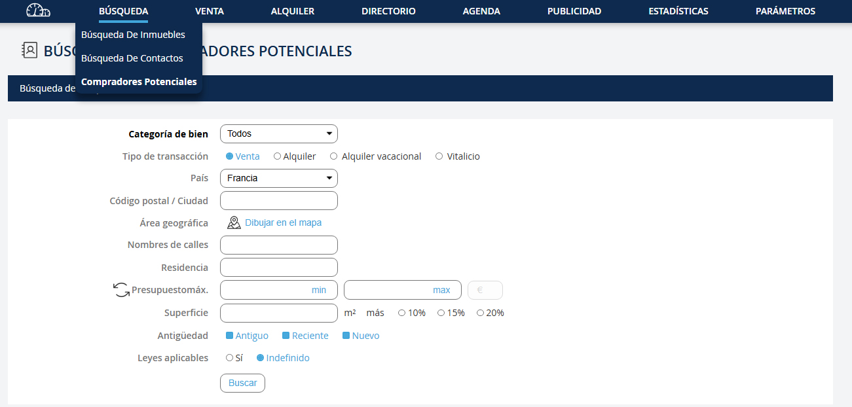The width and height of the screenshot is (852, 407).
Task: Toggle the Nuevo checkbox off
Action: [346, 336]
